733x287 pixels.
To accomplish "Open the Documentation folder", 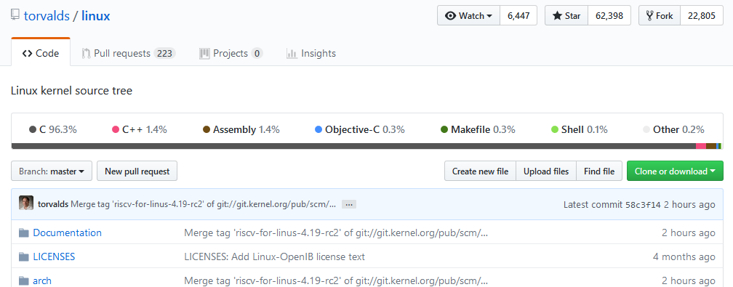I will (68, 233).
